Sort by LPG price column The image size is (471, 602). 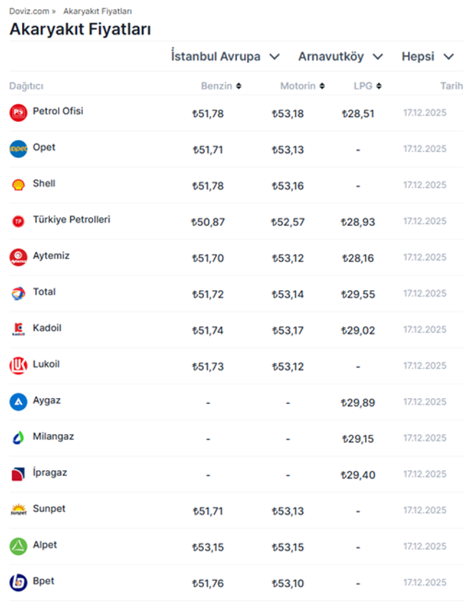coord(367,86)
